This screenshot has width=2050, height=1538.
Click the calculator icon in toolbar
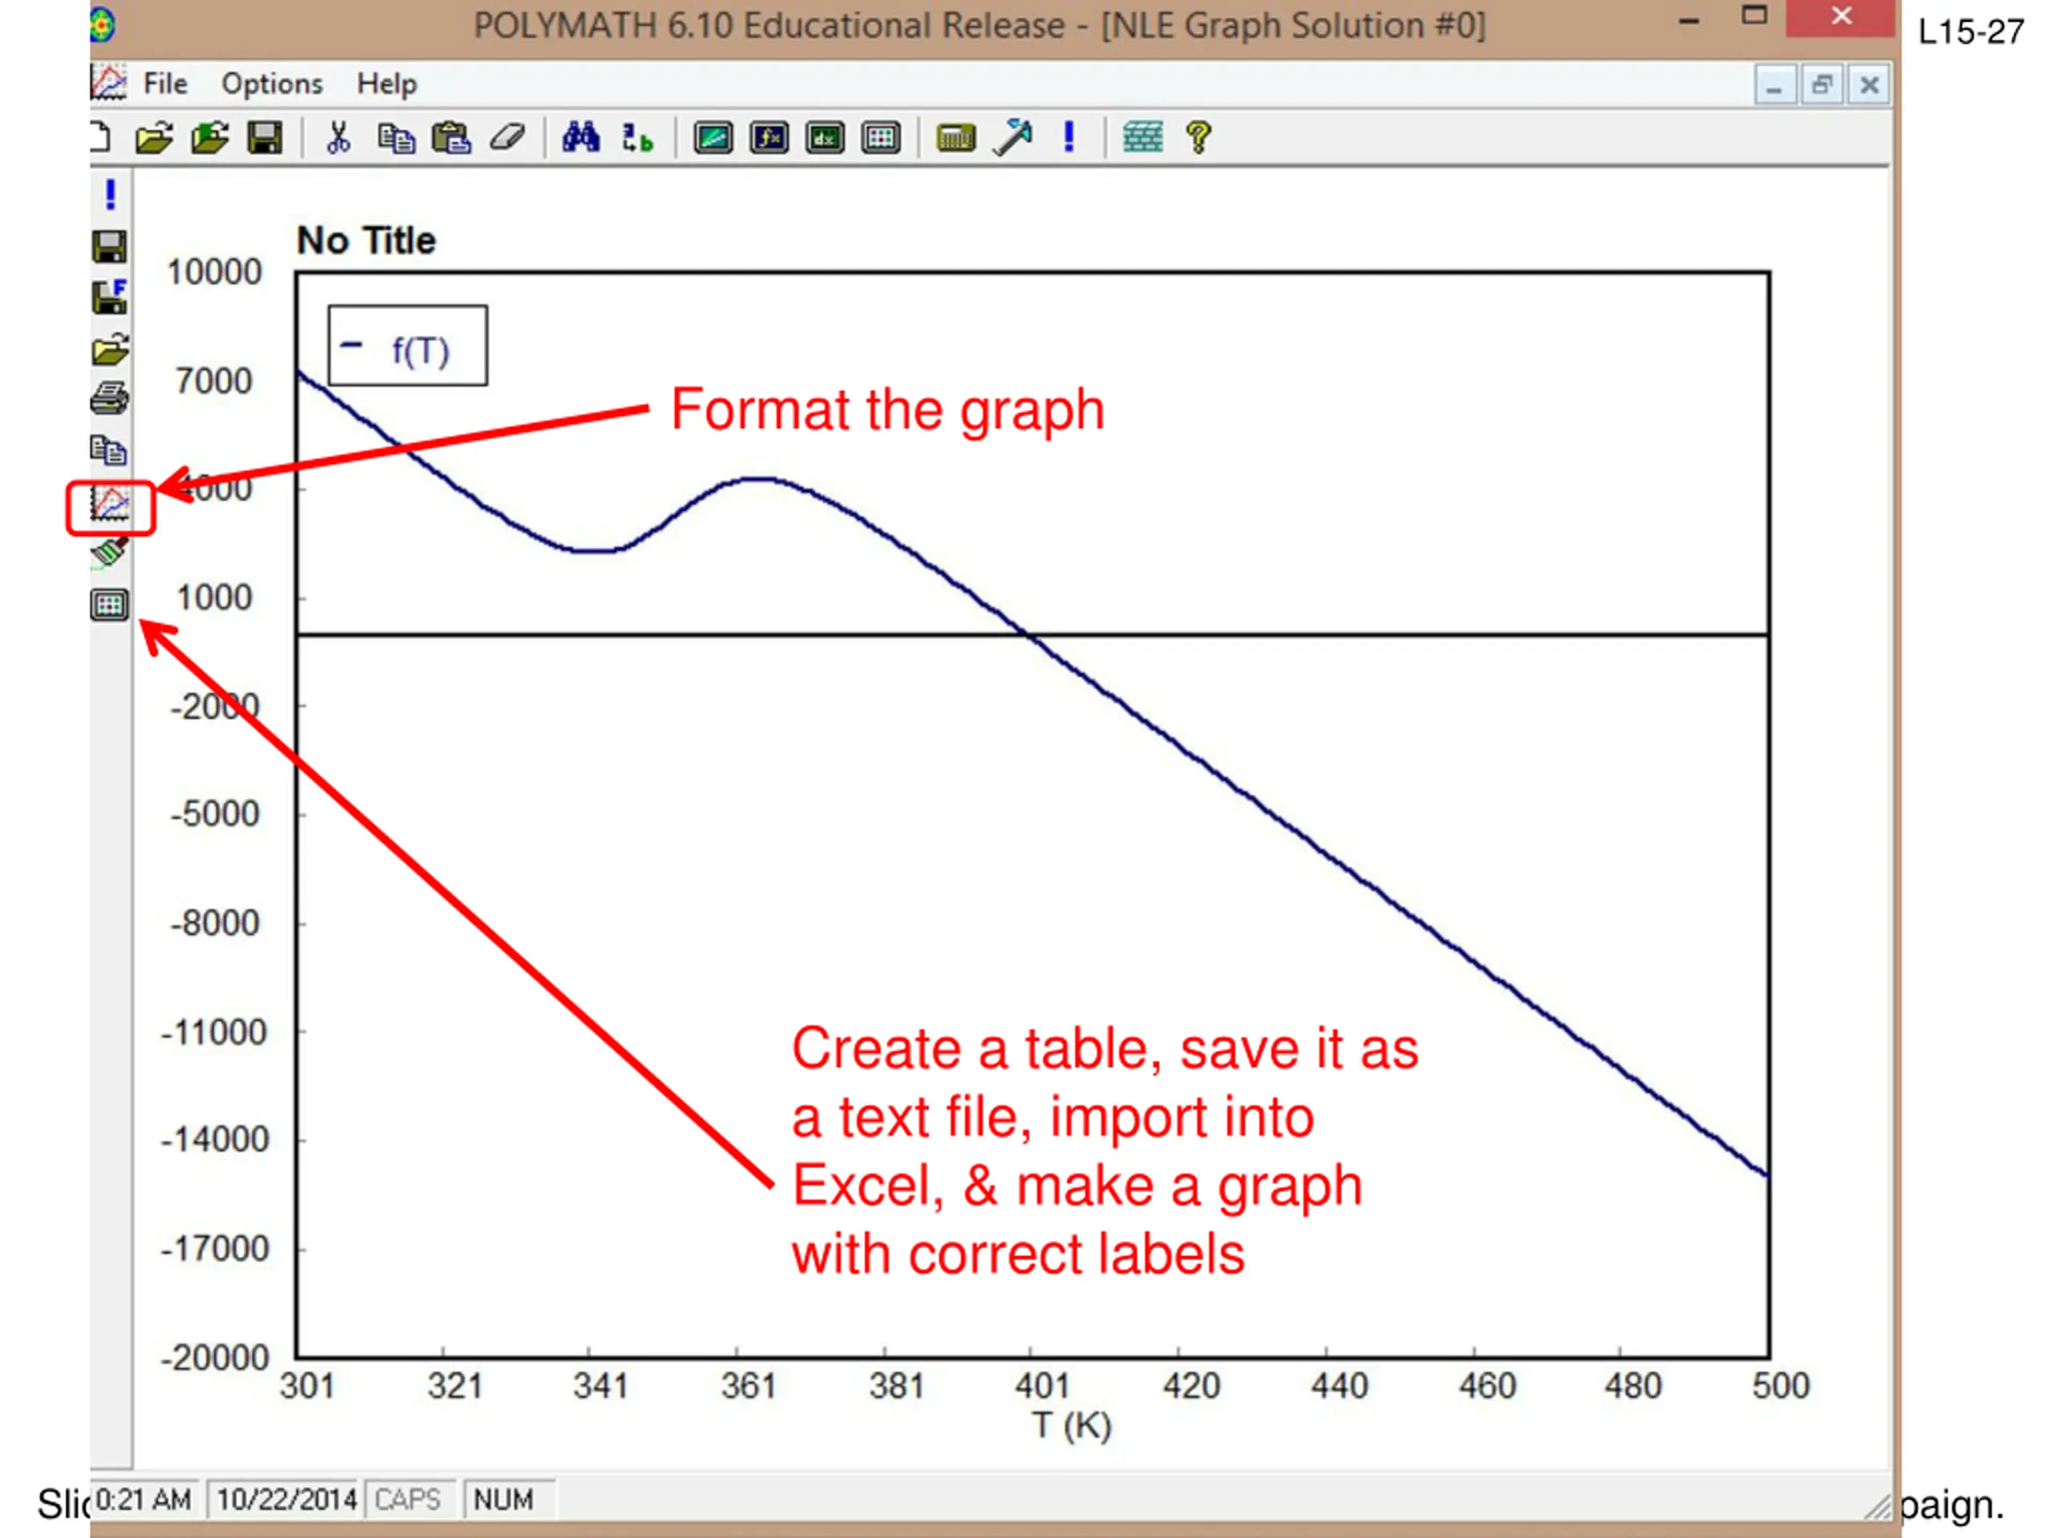(x=955, y=138)
